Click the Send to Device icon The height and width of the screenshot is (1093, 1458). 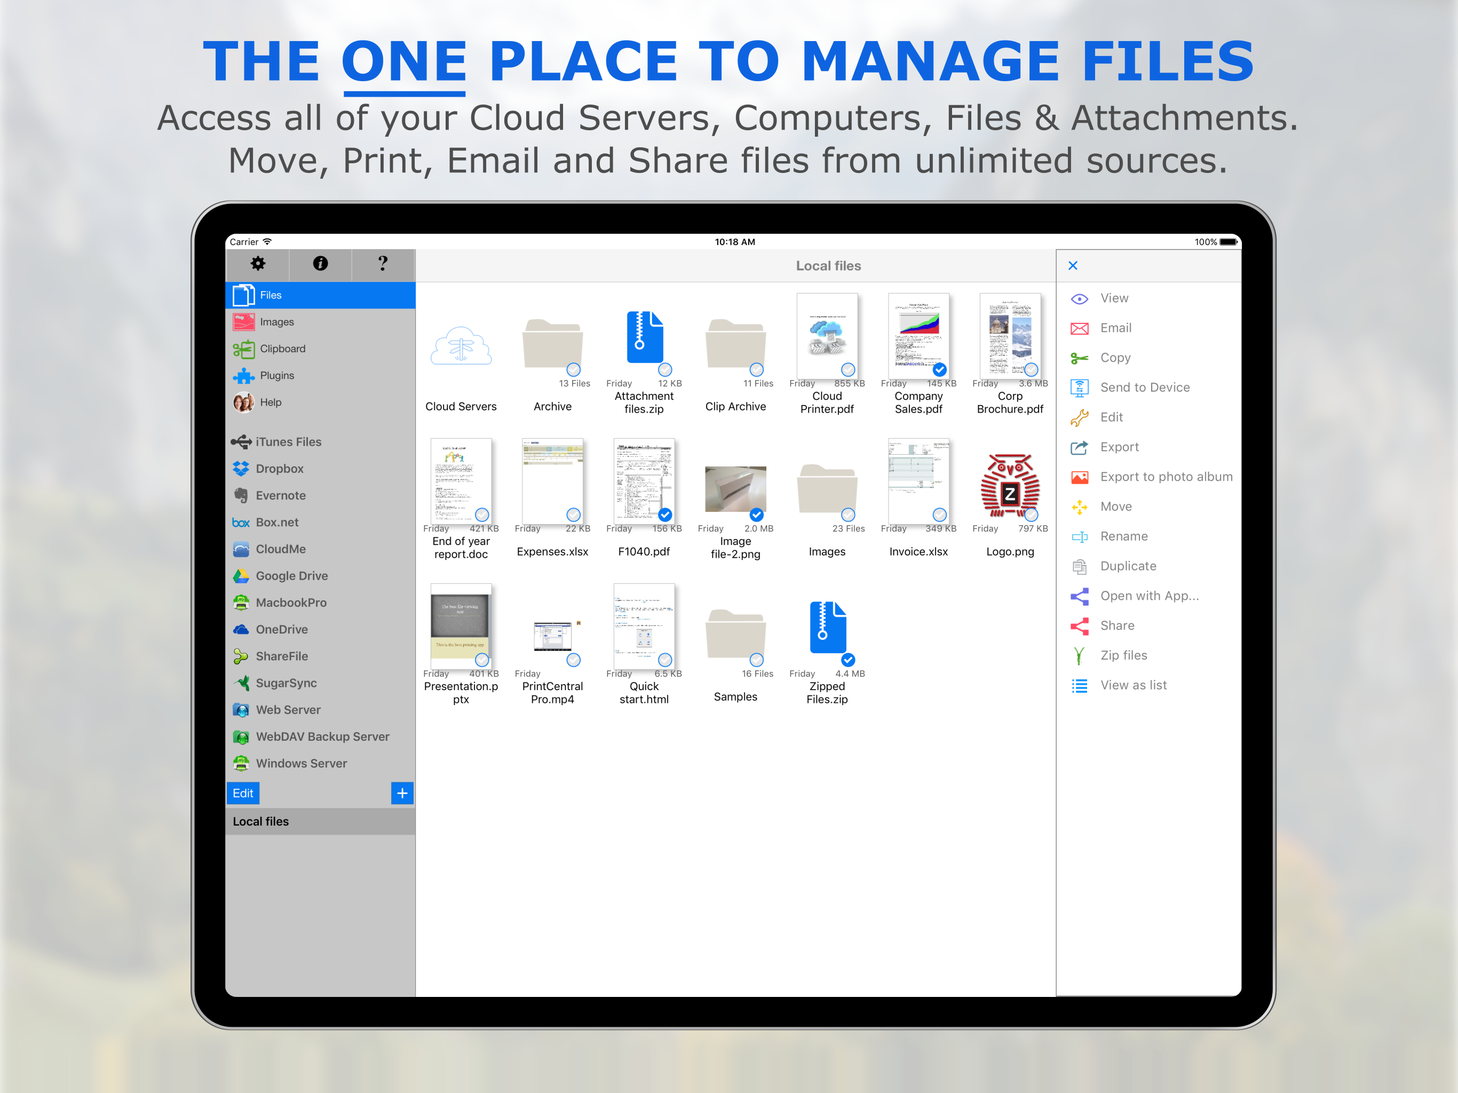point(1080,387)
